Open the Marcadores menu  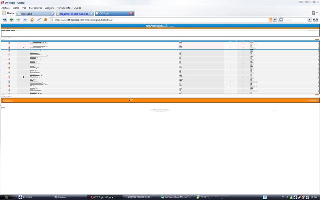tap(35, 8)
